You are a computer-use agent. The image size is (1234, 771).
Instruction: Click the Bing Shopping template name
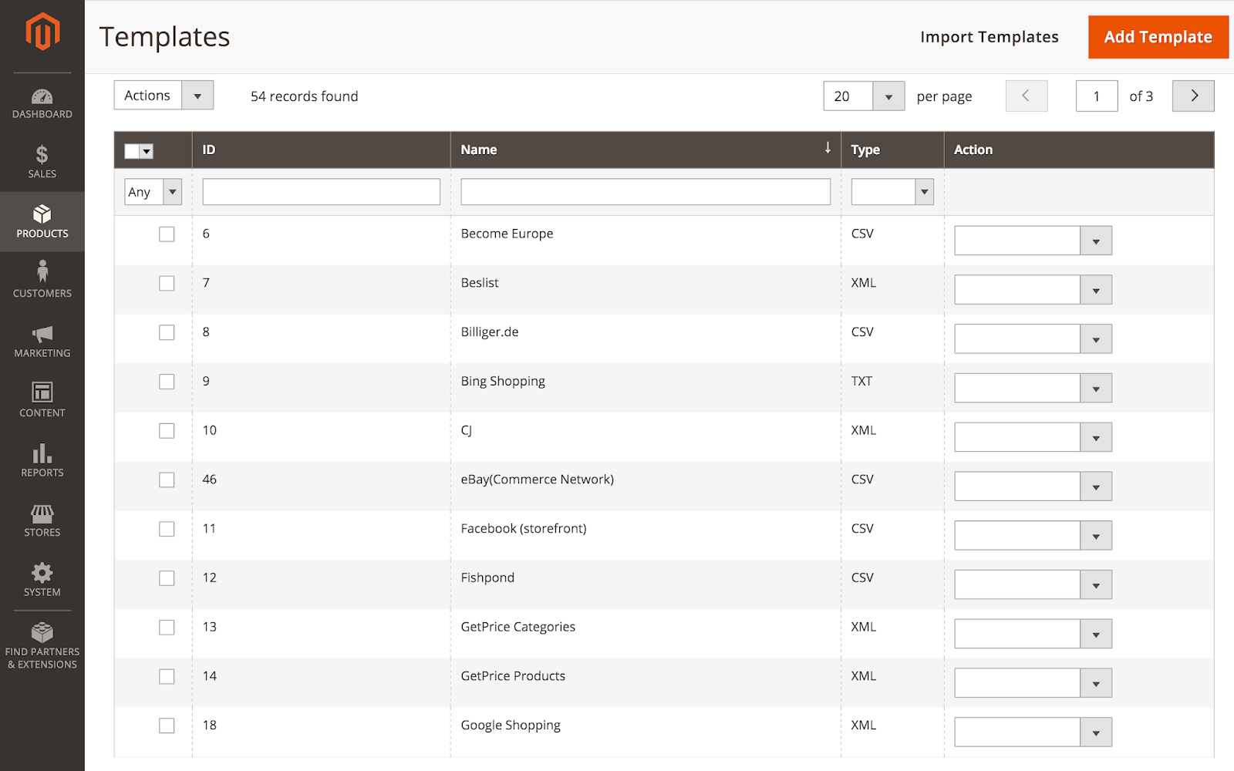(x=503, y=382)
